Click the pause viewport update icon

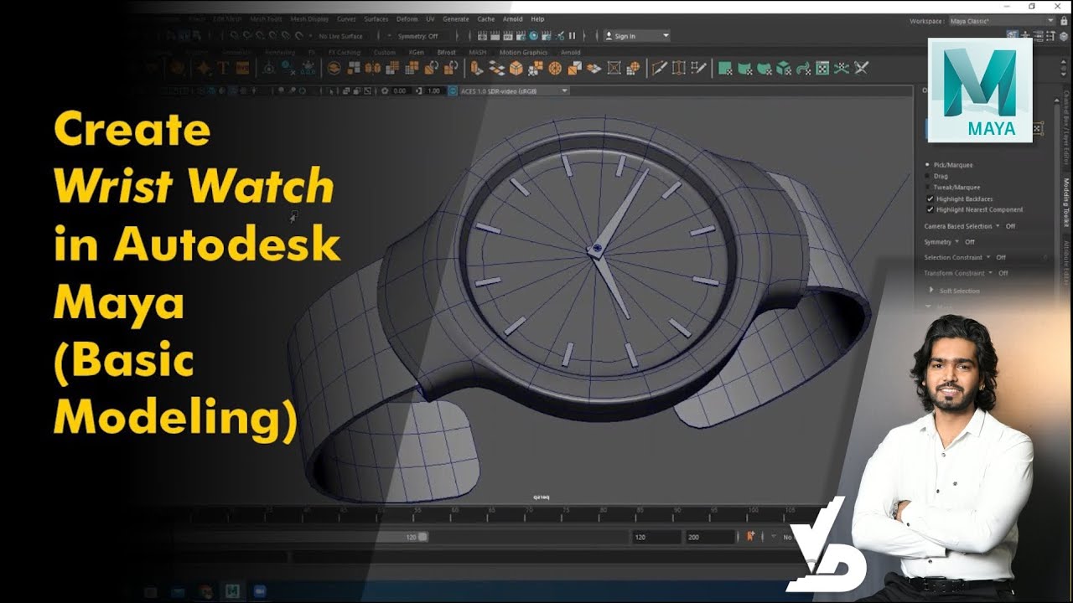[x=572, y=36]
